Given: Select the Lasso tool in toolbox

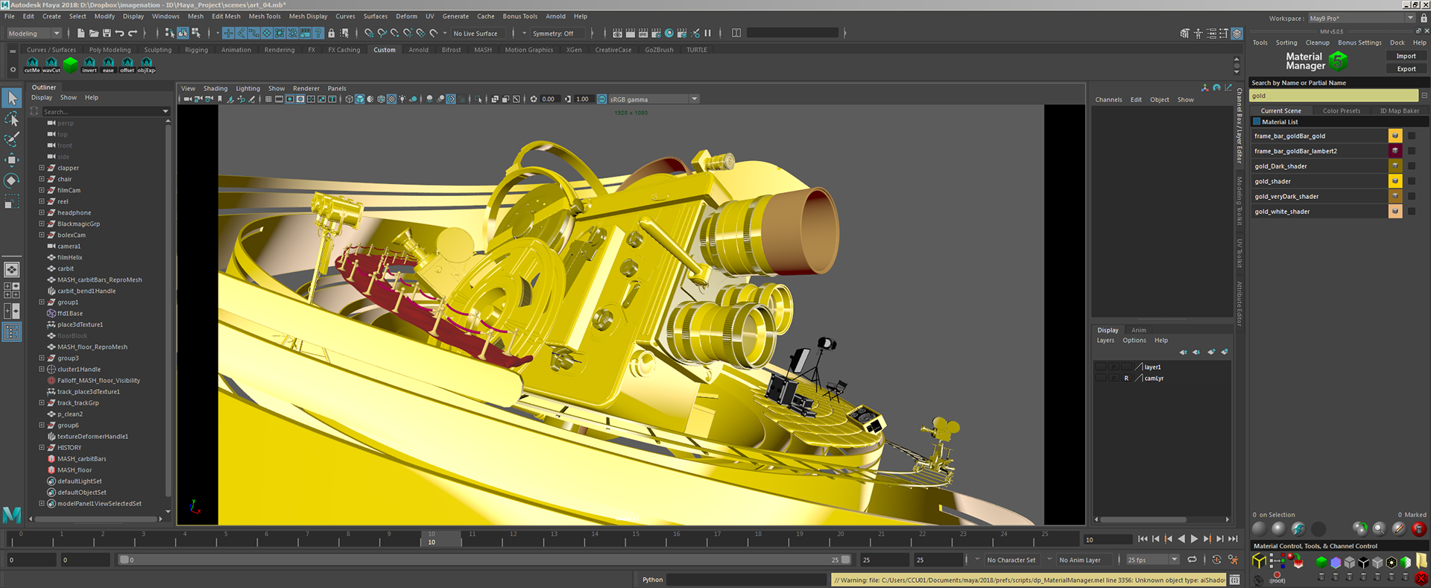Looking at the screenshot, I should (x=12, y=119).
